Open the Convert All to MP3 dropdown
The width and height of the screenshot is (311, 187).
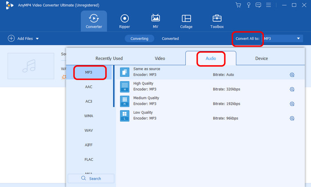(283, 39)
